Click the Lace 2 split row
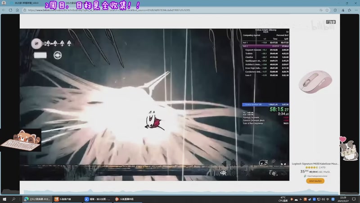This screenshot has height=203, width=360. click(x=265, y=75)
